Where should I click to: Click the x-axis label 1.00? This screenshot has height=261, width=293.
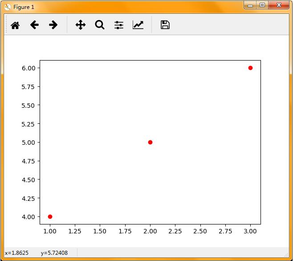coord(50,231)
